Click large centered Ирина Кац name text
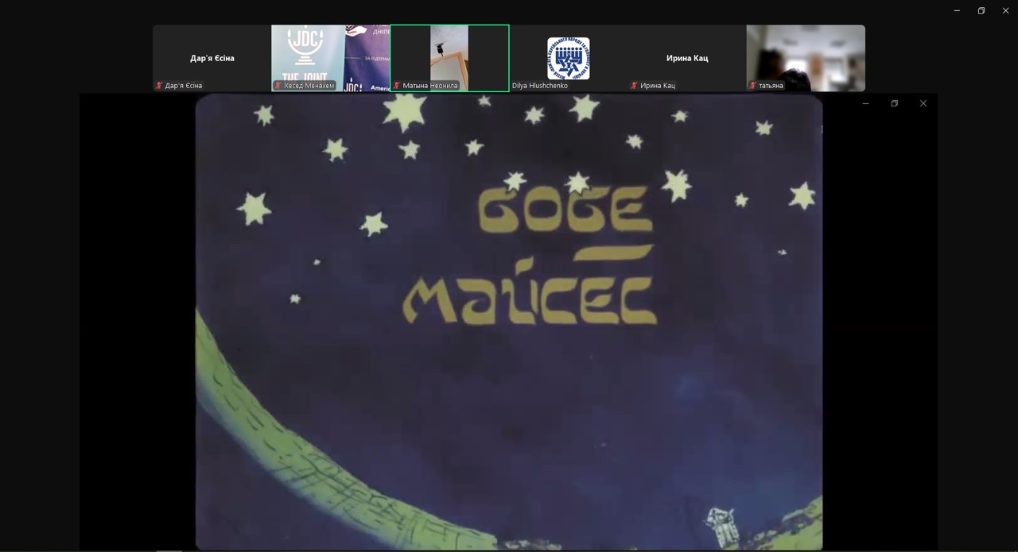Image resolution: width=1018 pixels, height=552 pixels. coord(687,58)
